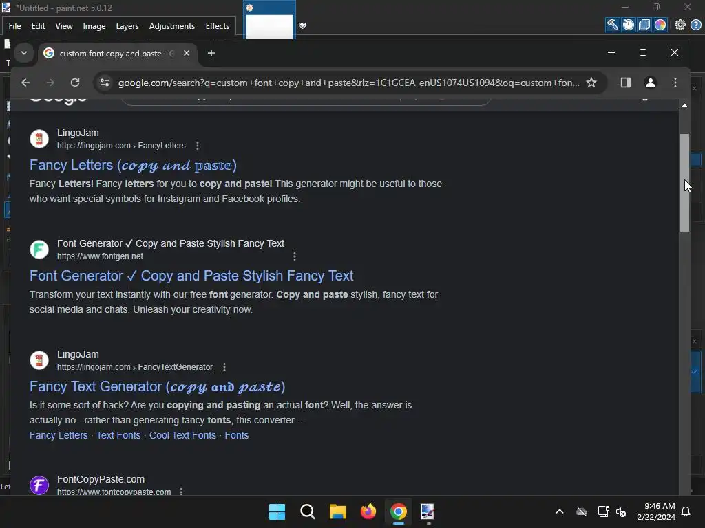
Task: Open more options for lingojam.com FancyTextGenerator result
Action: click(224, 367)
